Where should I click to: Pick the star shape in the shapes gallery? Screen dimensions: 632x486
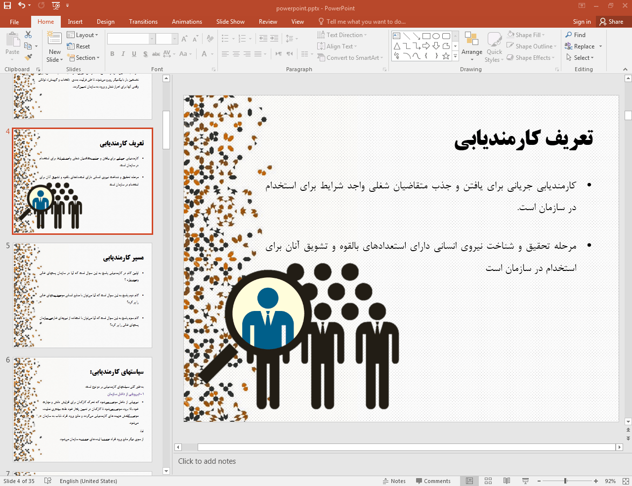(446, 56)
